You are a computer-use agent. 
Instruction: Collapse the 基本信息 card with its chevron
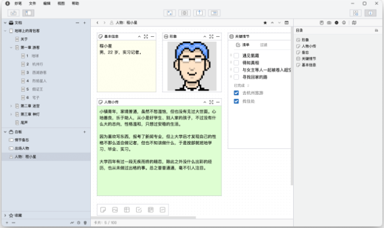point(139,37)
